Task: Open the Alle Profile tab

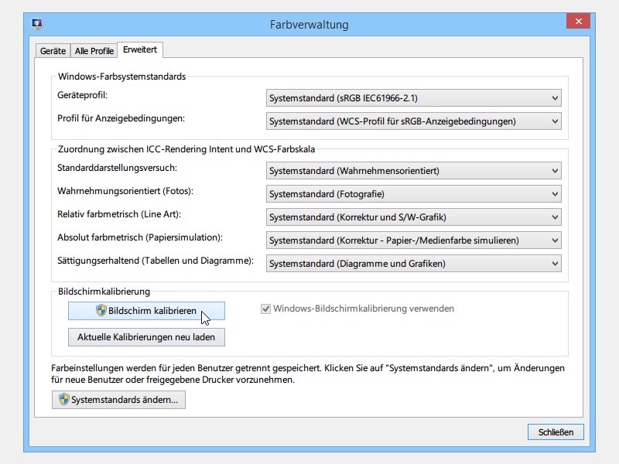Action: point(94,51)
